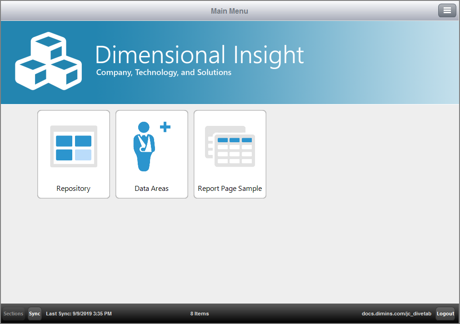460x324 pixels.
Task: Open the Report Page Sample table icon
Action: [x=230, y=146]
